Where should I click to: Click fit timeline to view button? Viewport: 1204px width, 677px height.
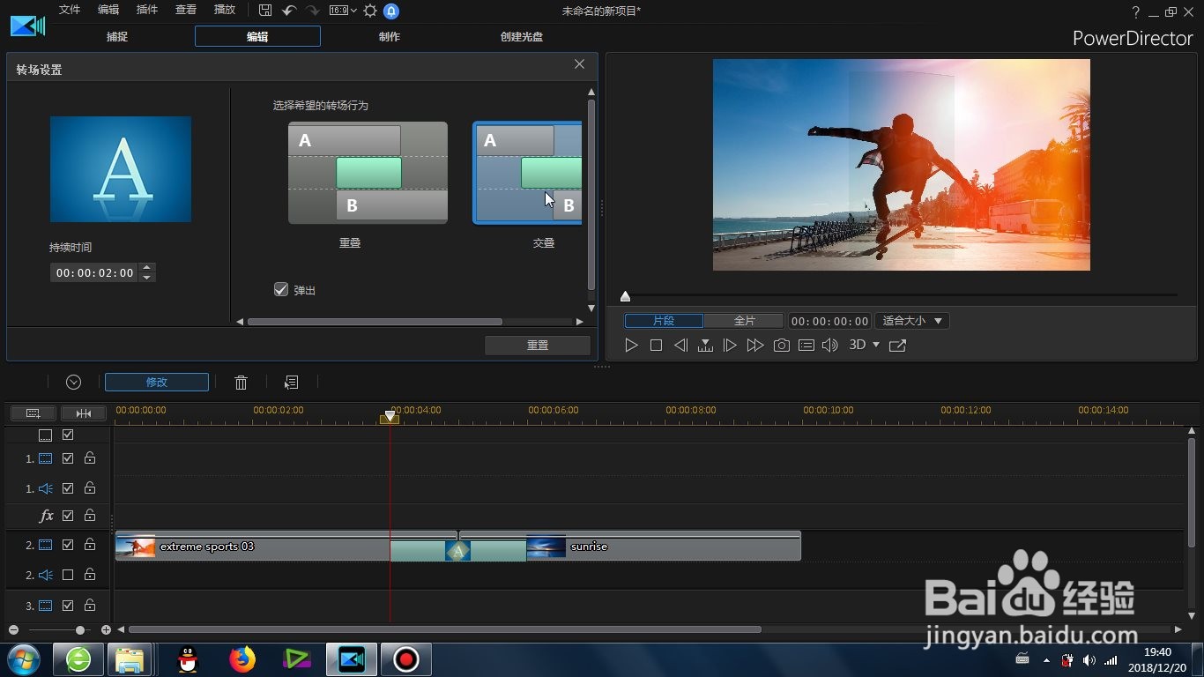point(84,413)
